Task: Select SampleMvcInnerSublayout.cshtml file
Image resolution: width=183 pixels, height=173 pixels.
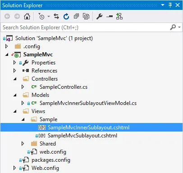Action: coord(88,127)
